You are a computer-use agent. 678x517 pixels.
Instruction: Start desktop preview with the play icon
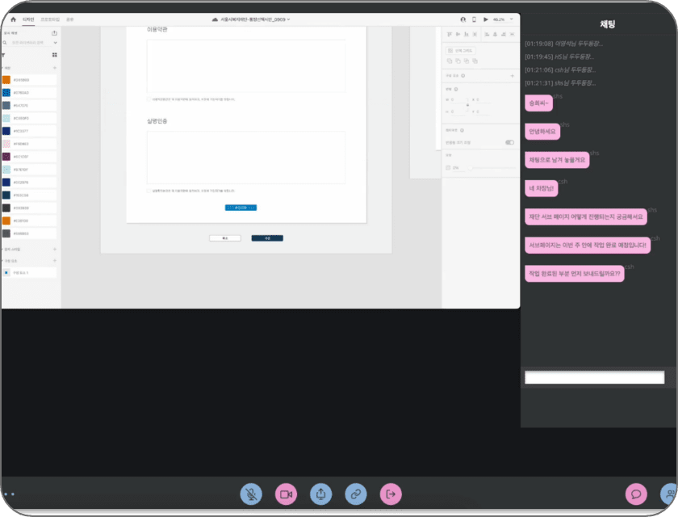click(486, 19)
